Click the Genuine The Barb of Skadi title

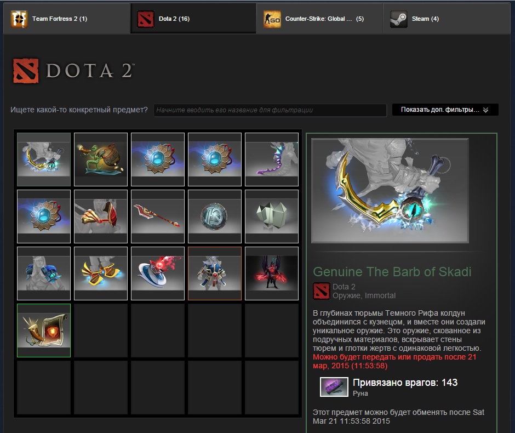(392, 272)
